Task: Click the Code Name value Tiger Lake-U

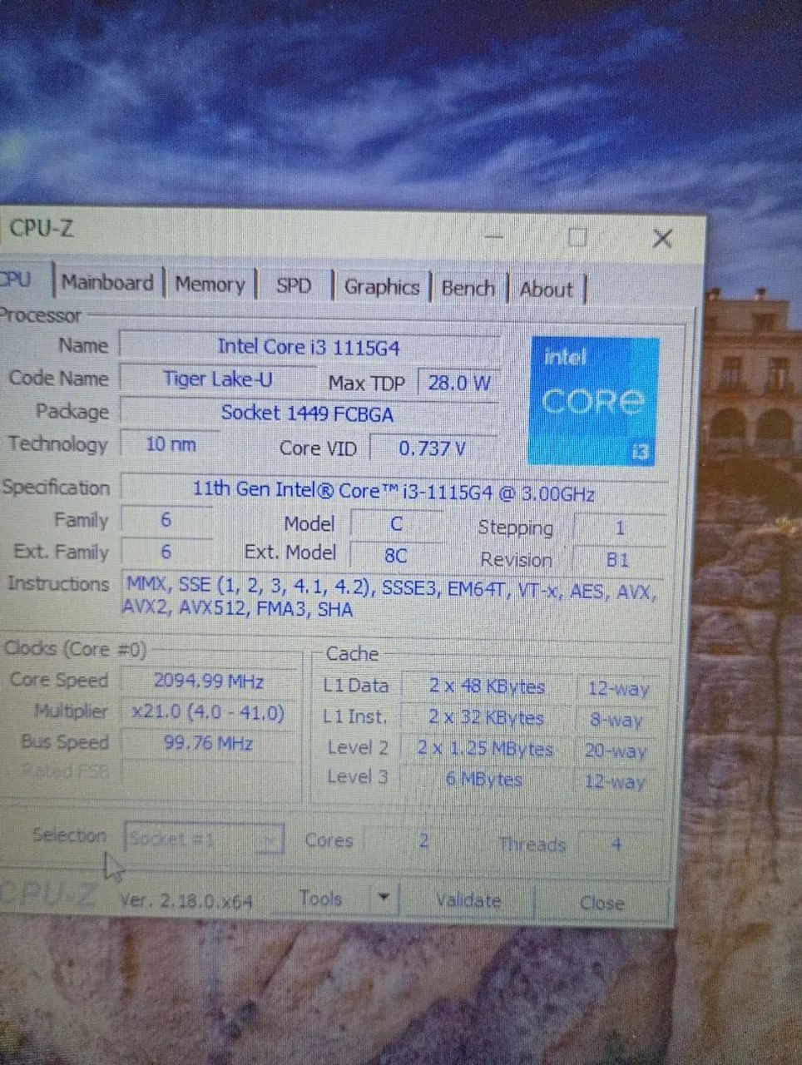Action: click(218, 379)
